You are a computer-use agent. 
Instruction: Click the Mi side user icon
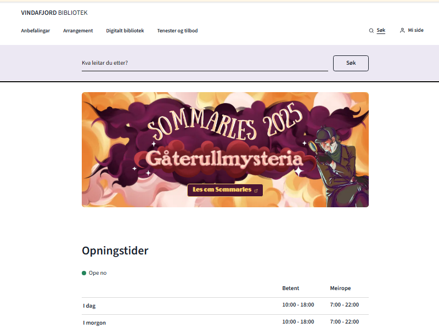402,31
